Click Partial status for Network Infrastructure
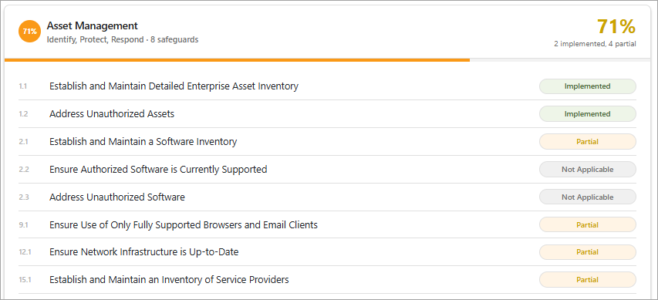This screenshot has width=658, height=300. pyautogui.click(x=588, y=252)
